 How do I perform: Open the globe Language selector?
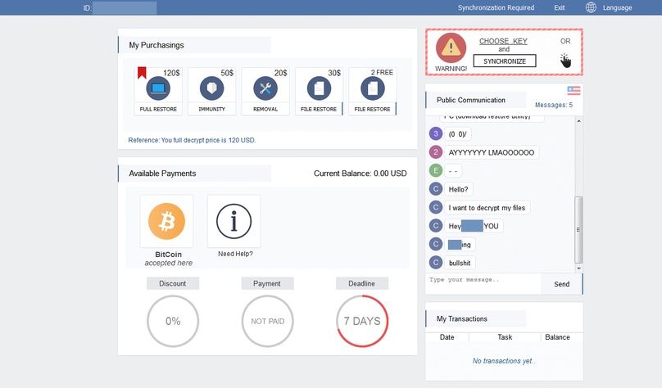click(591, 7)
